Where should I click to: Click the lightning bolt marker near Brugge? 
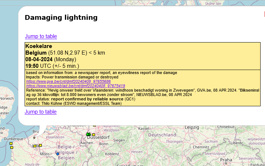(x=34, y=137)
